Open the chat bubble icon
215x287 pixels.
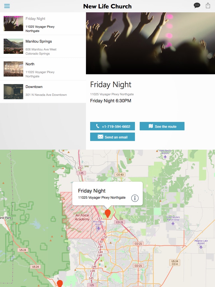(197, 6)
